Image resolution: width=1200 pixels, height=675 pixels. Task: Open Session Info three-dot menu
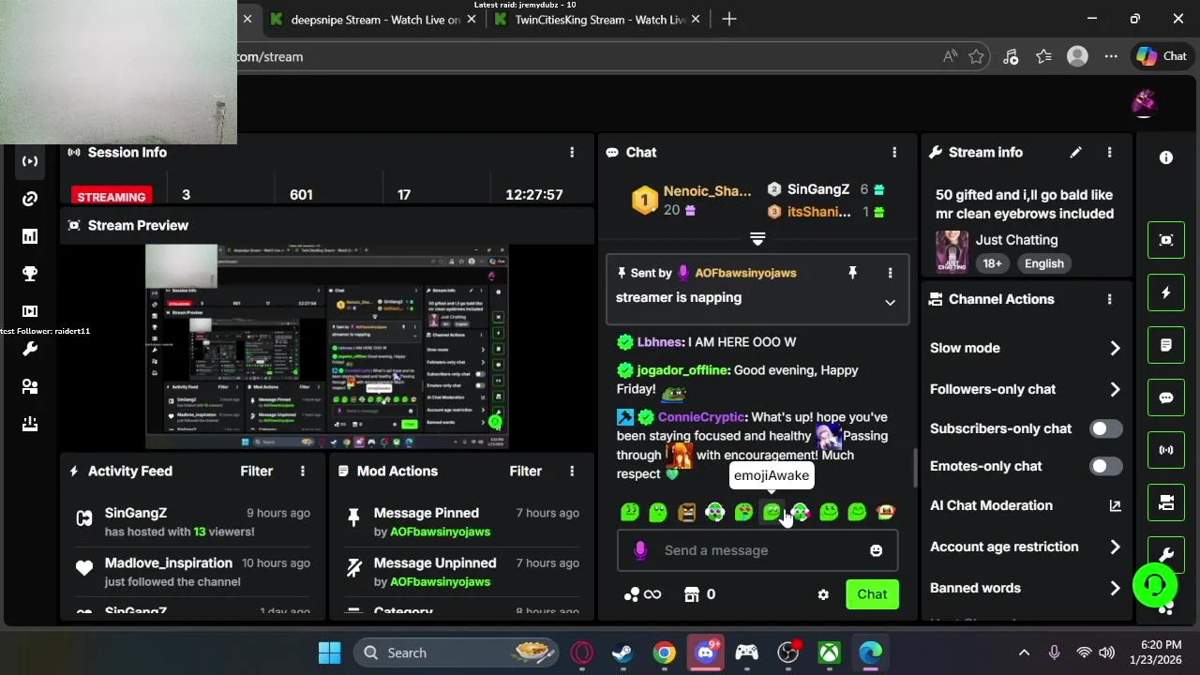(573, 152)
